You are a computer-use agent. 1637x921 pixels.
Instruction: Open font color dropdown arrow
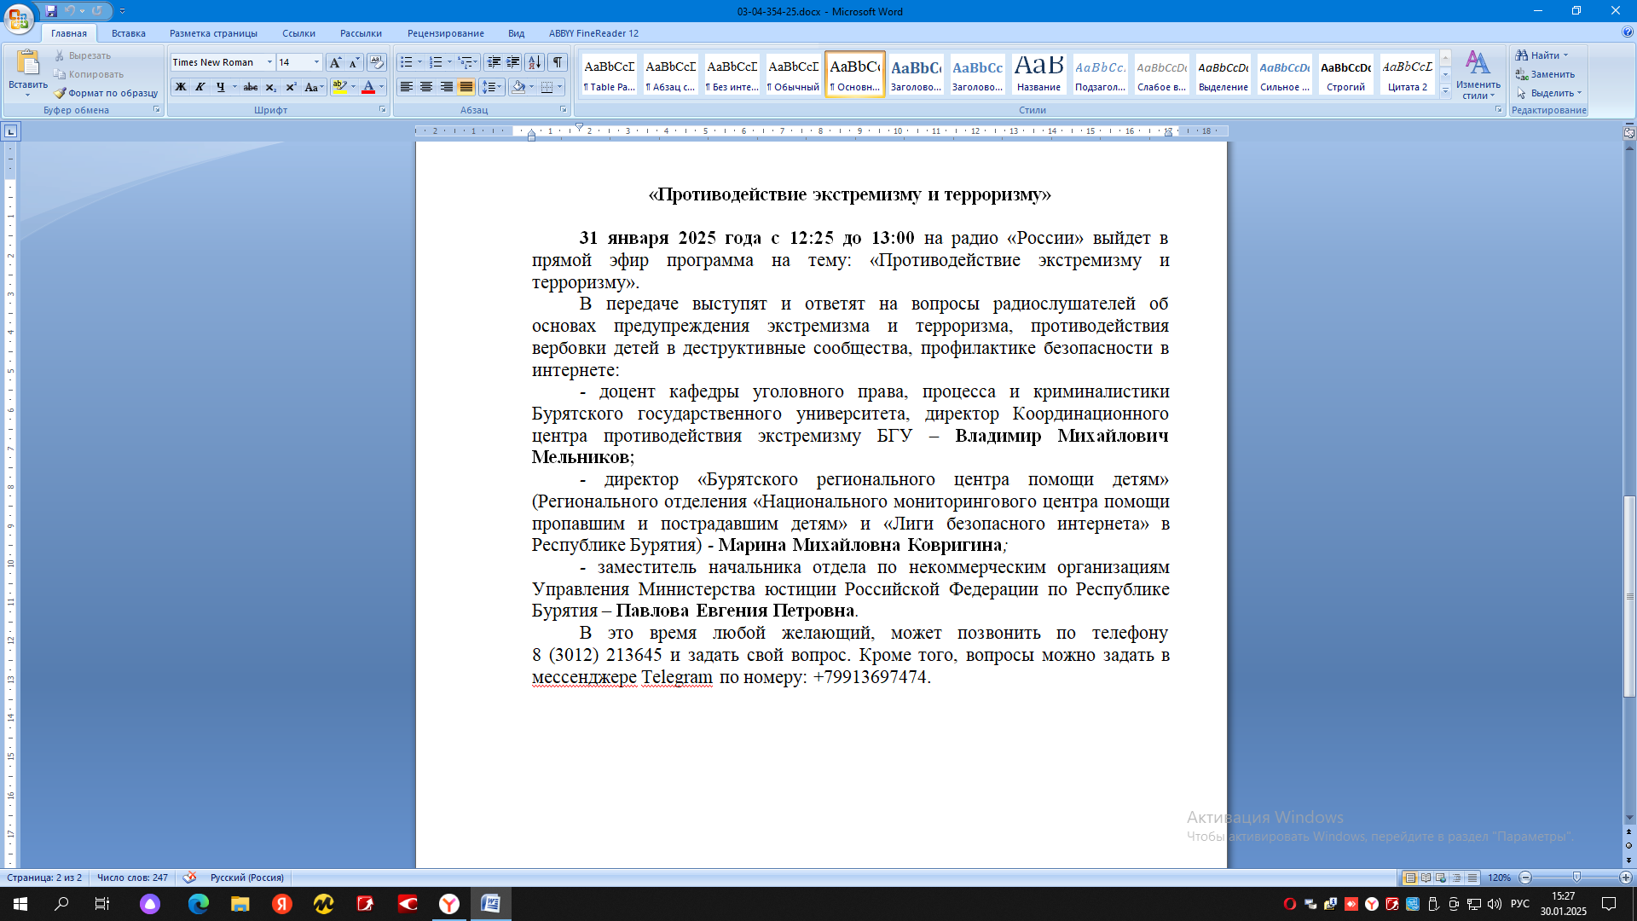381,87
